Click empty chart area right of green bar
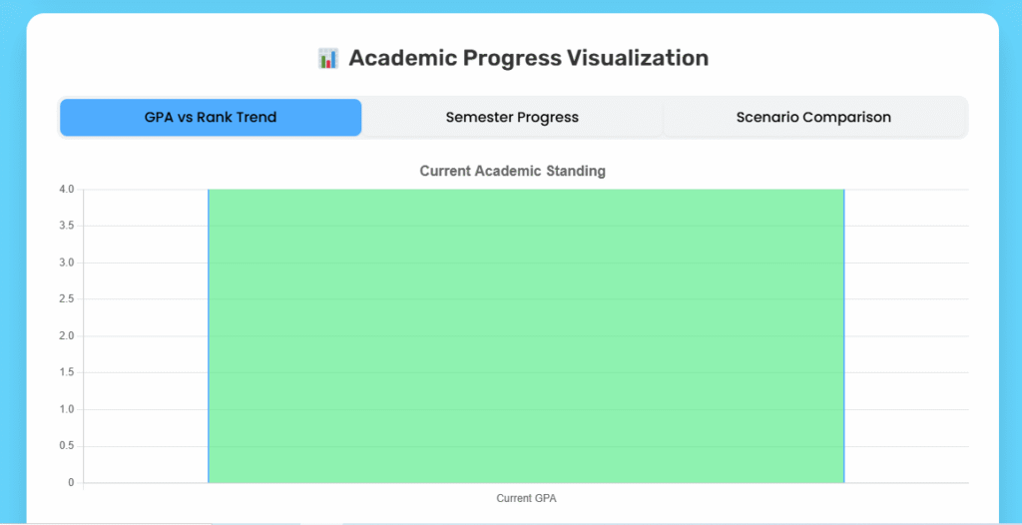This screenshot has height=525, width=1022. click(x=906, y=335)
